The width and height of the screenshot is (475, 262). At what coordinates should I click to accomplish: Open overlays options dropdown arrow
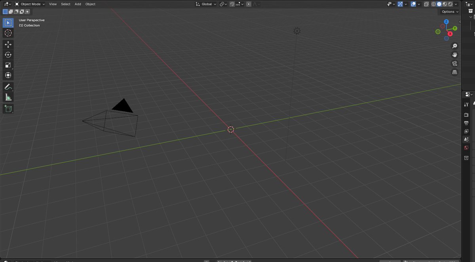[419, 4]
